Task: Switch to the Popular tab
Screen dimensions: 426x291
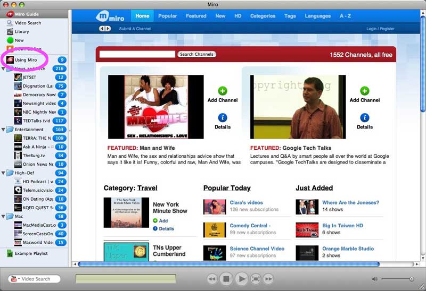Action: coord(167,16)
